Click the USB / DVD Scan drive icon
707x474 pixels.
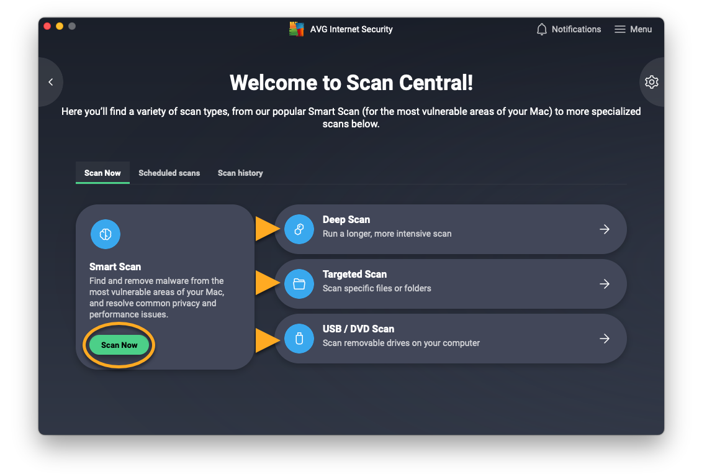pyautogui.click(x=299, y=339)
